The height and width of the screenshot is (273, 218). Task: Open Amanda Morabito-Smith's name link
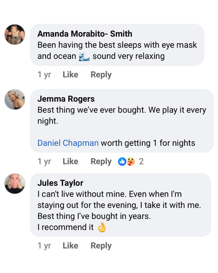[x=85, y=34]
